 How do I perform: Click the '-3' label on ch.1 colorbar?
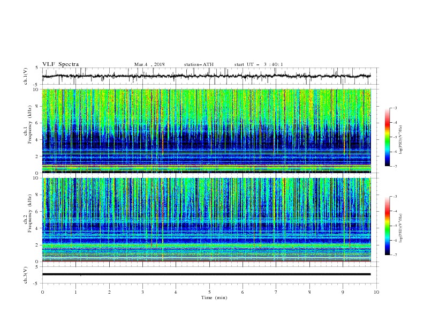(x=395, y=108)
